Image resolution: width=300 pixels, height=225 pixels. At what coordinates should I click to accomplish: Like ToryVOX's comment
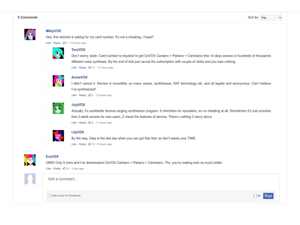pyautogui.click(x=74, y=68)
